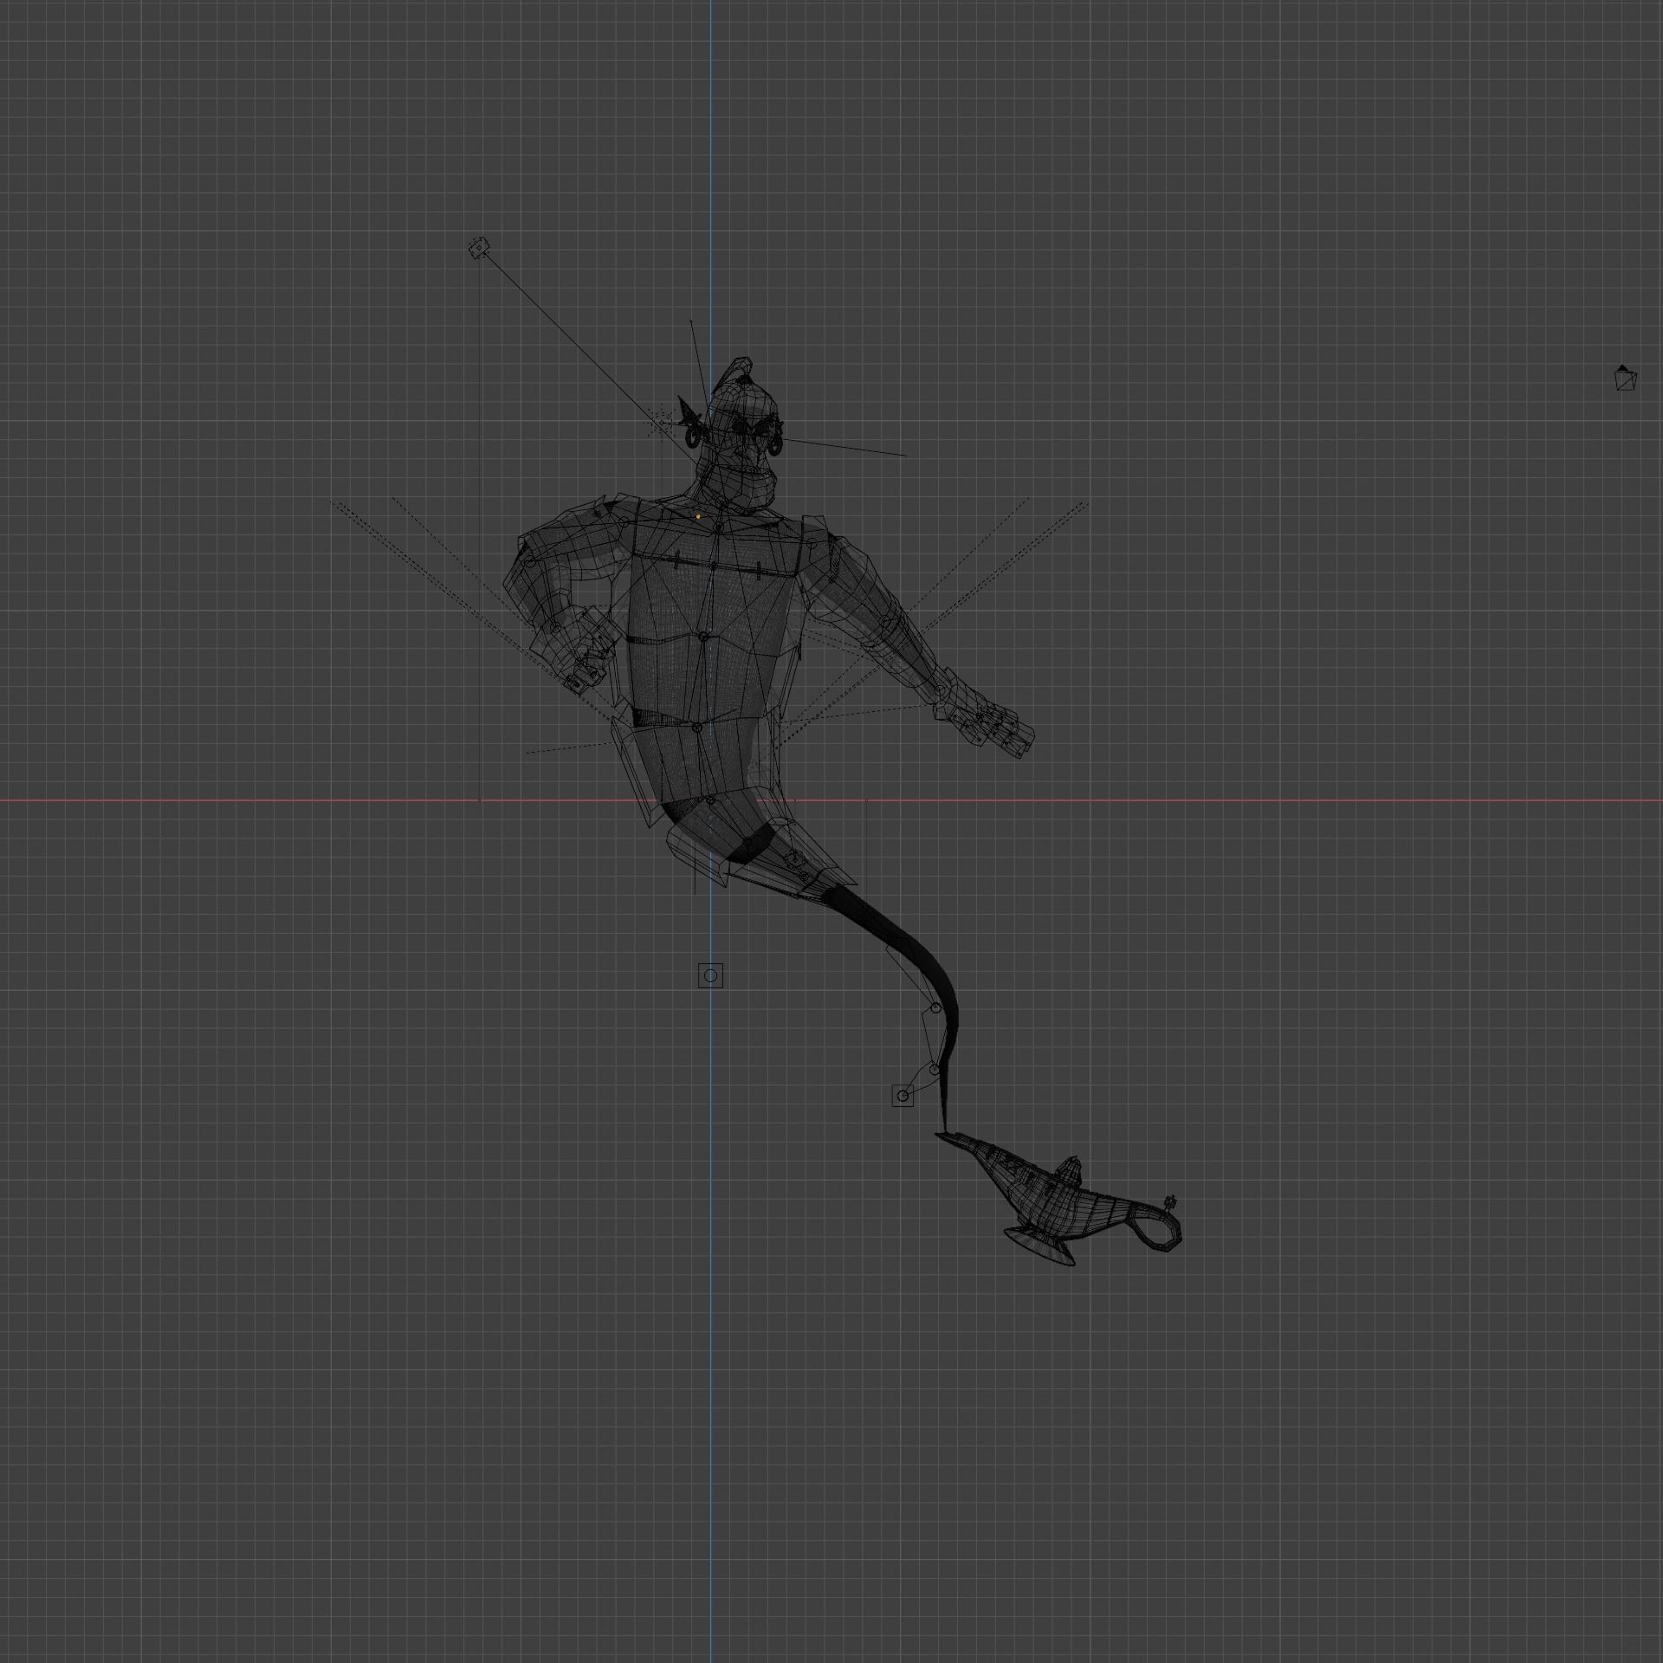The width and height of the screenshot is (1663, 1663).
Task: Select the square control beside the tail tip
Action: tap(903, 1096)
